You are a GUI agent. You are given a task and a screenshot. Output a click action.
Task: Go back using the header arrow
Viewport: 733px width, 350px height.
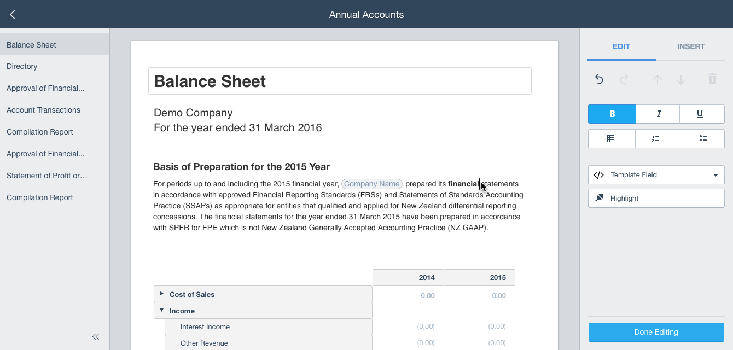[13, 15]
